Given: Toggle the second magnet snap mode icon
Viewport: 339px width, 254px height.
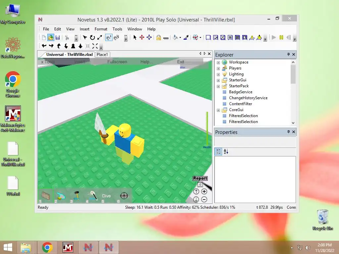Looking at the screenshot, I should click(x=116, y=38).
